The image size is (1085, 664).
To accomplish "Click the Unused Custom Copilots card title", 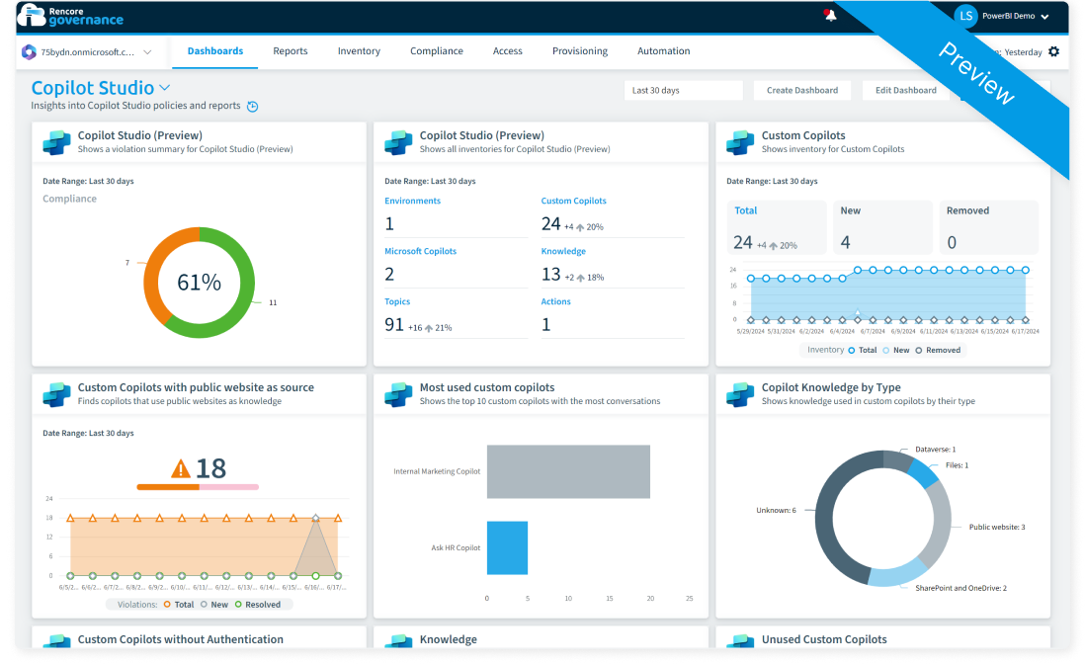I will click(824, 640).
